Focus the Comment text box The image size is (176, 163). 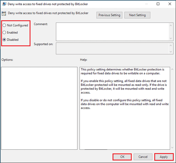click(112, 32)
